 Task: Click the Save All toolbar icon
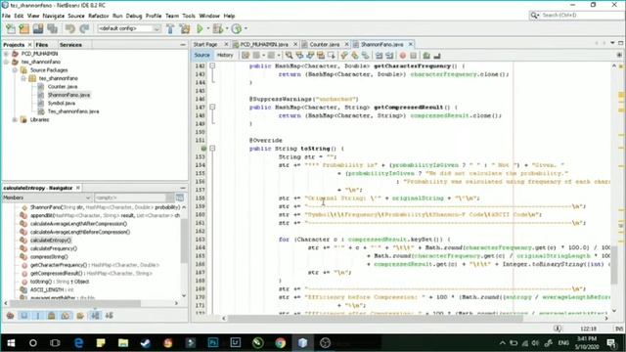52,28
